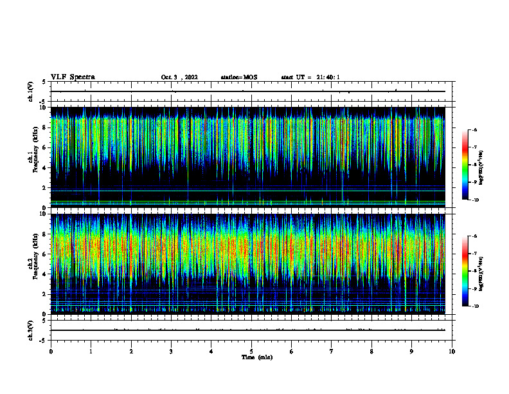The image size is (509, 394).
Task: Click the ch.2 "Frequency (kHz)" axis label
Action: click(35, 256)
